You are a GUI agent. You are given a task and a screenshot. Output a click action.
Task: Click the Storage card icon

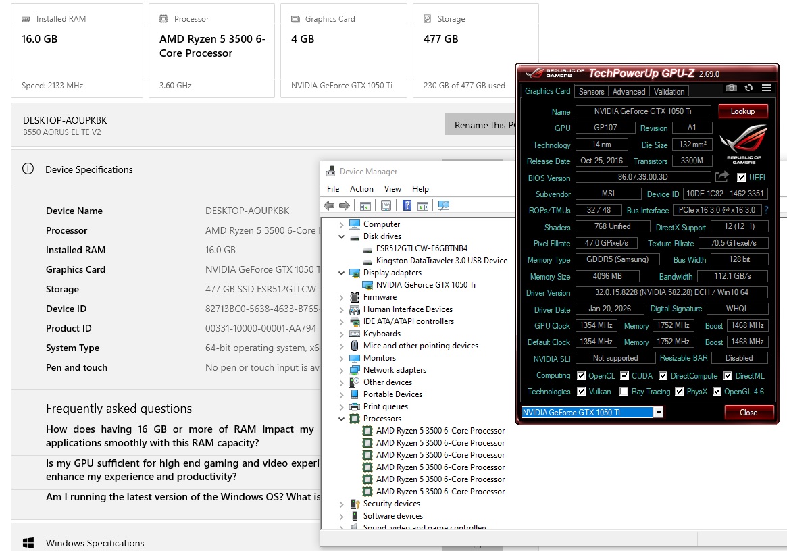[x=427, y=18]
